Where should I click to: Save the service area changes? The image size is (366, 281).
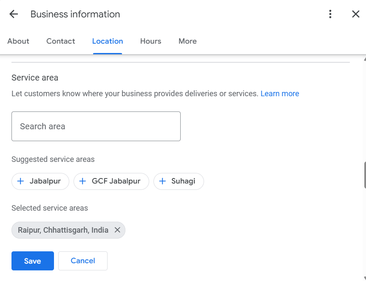33,261
